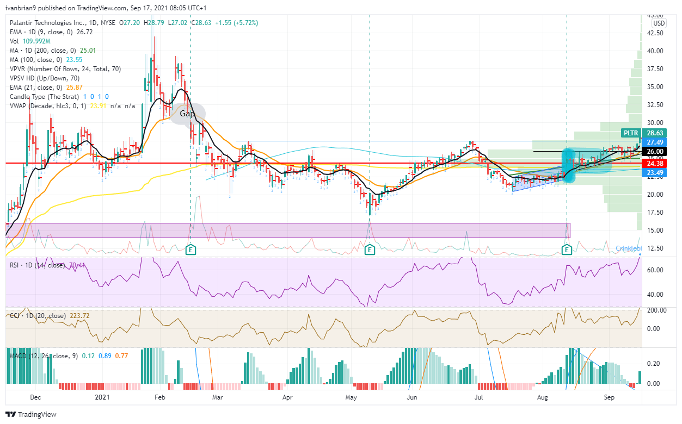Image resolution: width=682 pixels, height=424 pixels.
Task: Select the VPSV HD (Up/Down, 70) legend
Action: [x=45, y=78]
